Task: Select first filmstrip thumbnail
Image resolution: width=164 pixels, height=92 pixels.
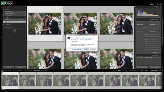Action: pos(10,81)
